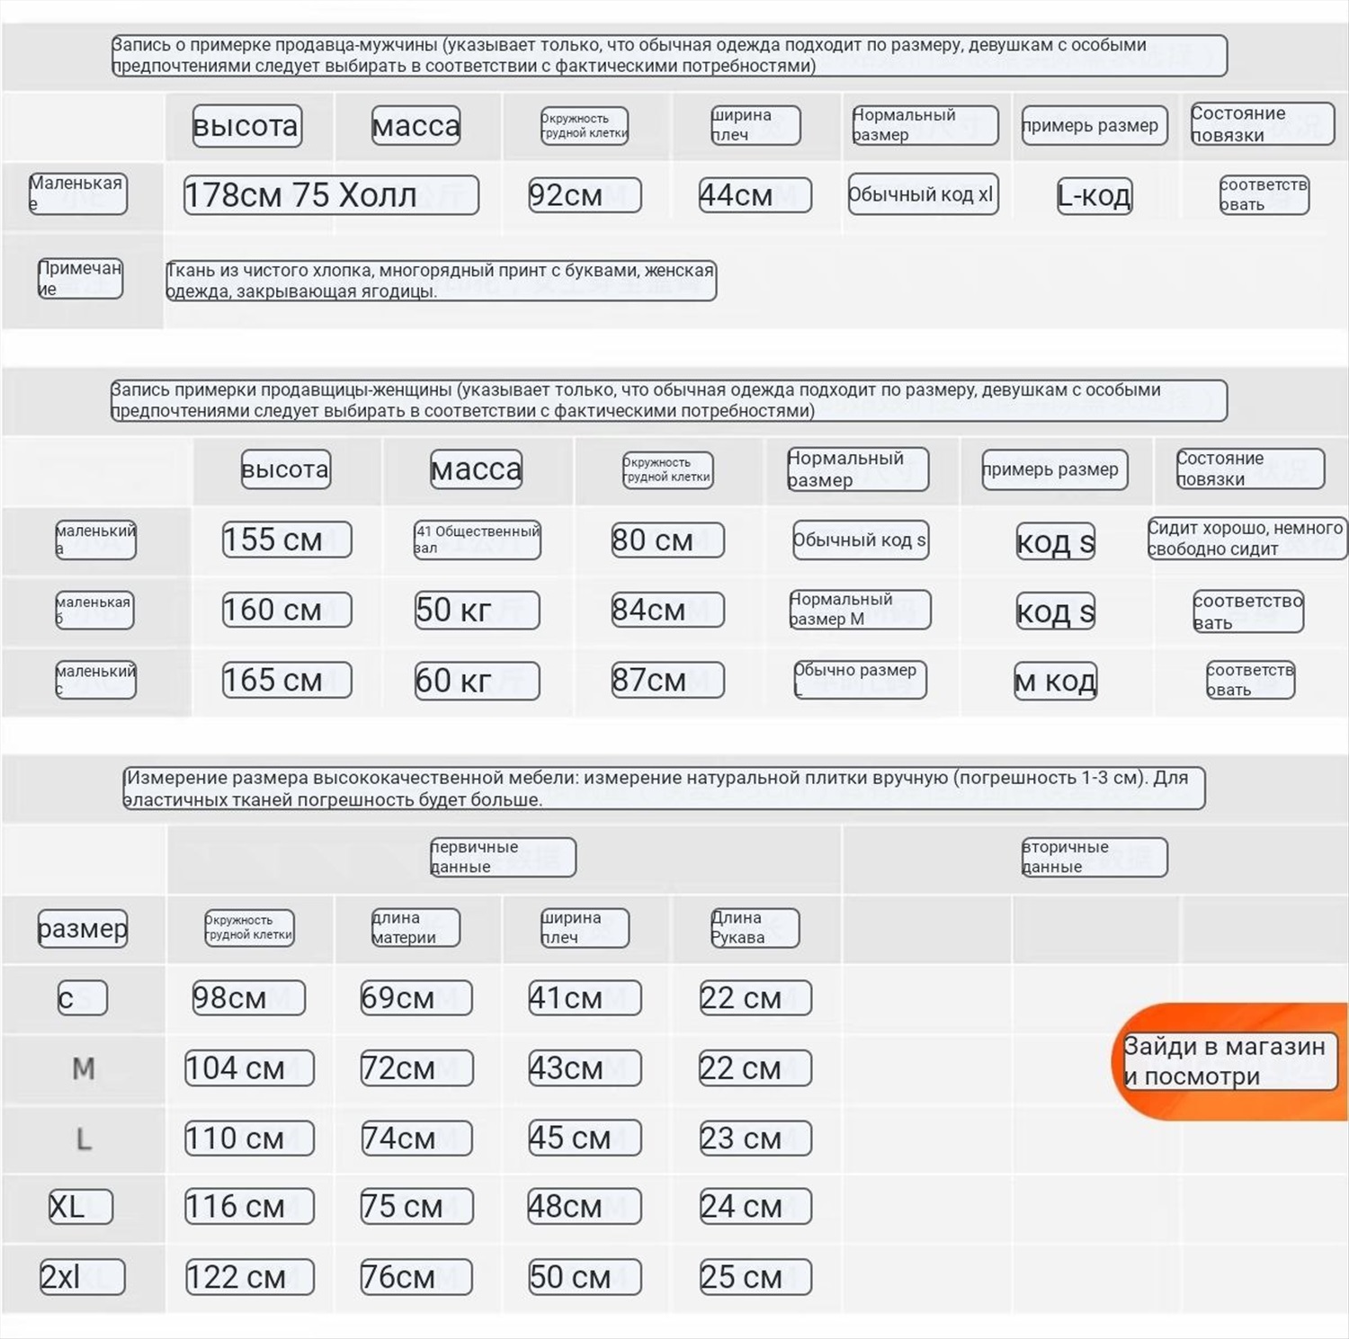Select the 'м код' try-on size cell

click(1056, 682)
